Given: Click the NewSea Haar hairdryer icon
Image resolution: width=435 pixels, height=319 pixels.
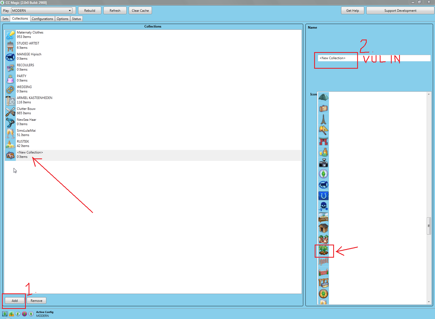Looking at the screenshot, I should [10, 122].
